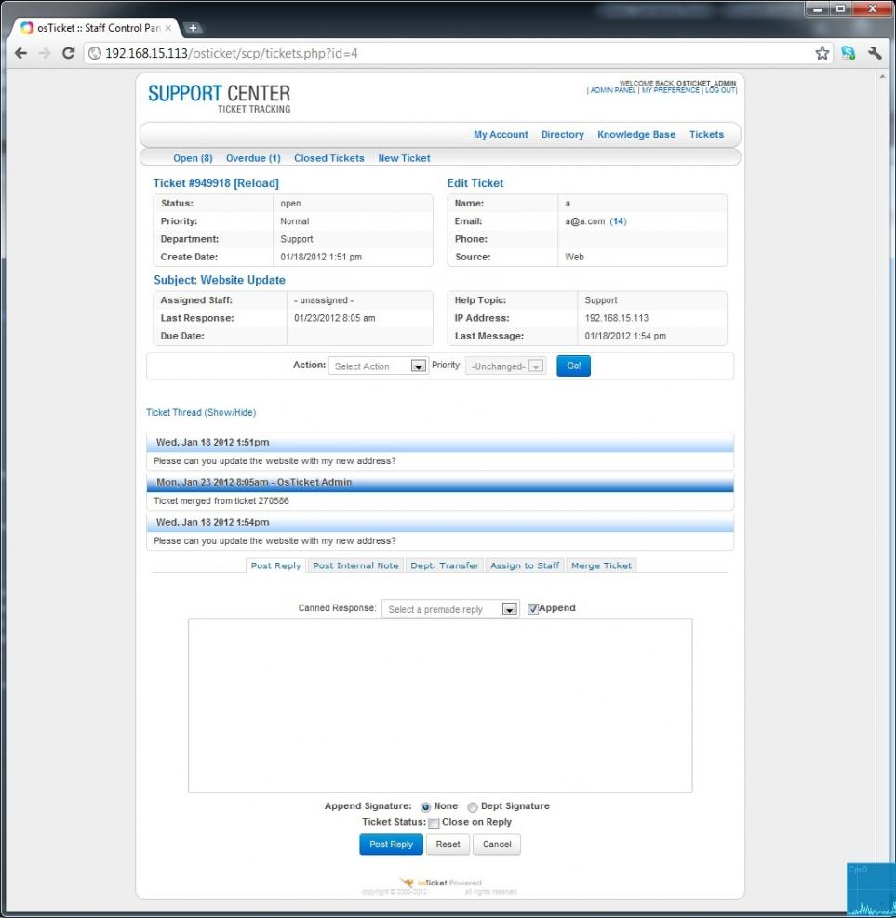Screen dimensions: 896x918
Task: Enable Close on Reply checkbox
Action: click(434, 823)
